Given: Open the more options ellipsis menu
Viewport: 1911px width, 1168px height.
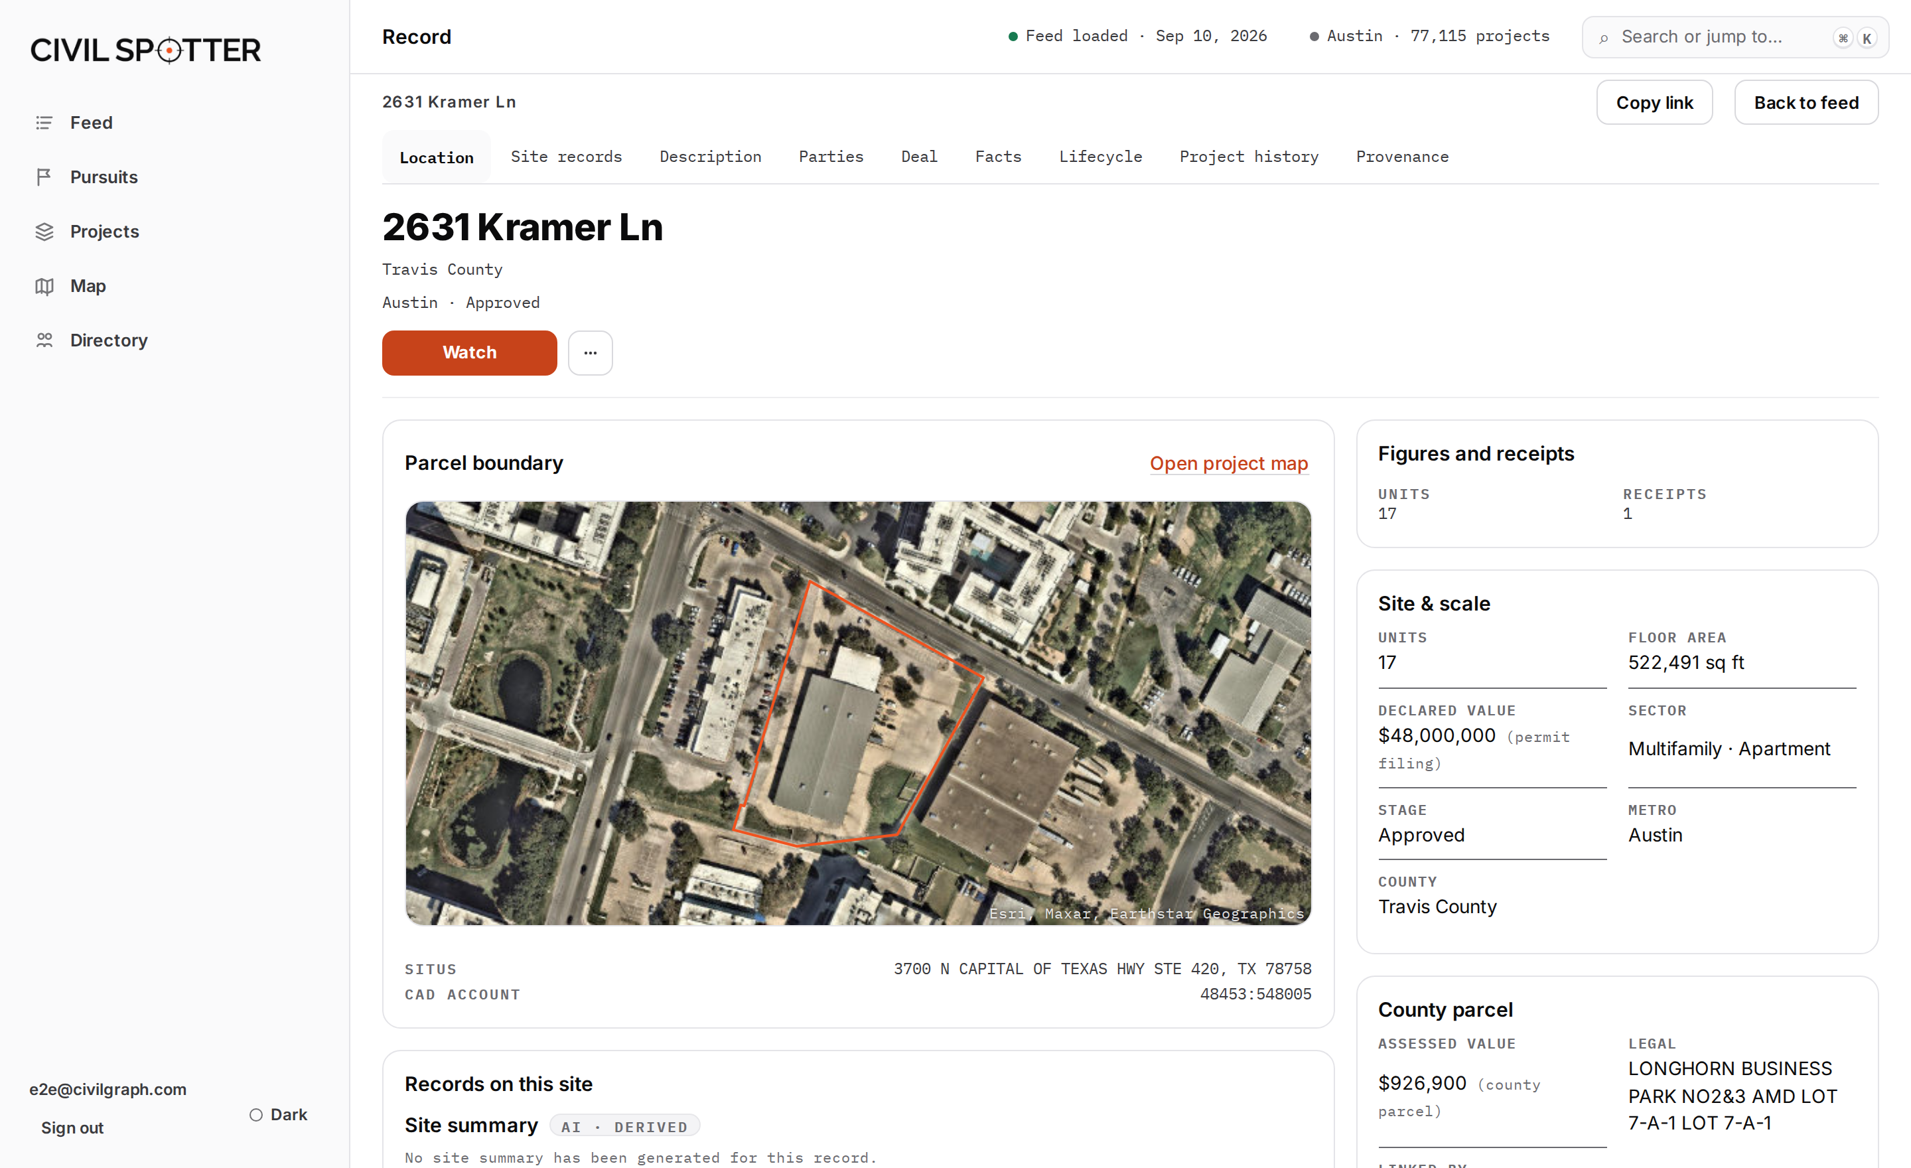Looking at the screenshot, I should click(x=590, y=353).
